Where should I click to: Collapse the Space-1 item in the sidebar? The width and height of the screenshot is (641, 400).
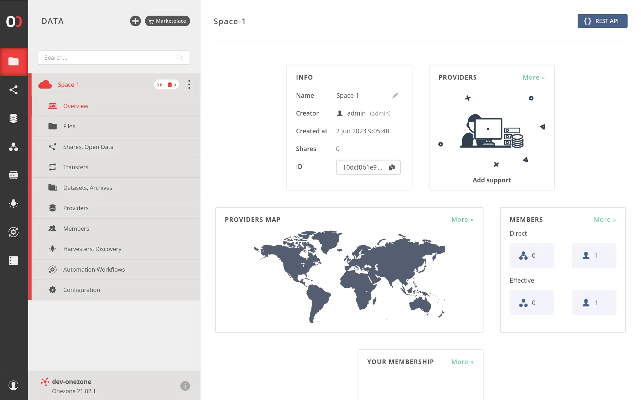(68, 85)
